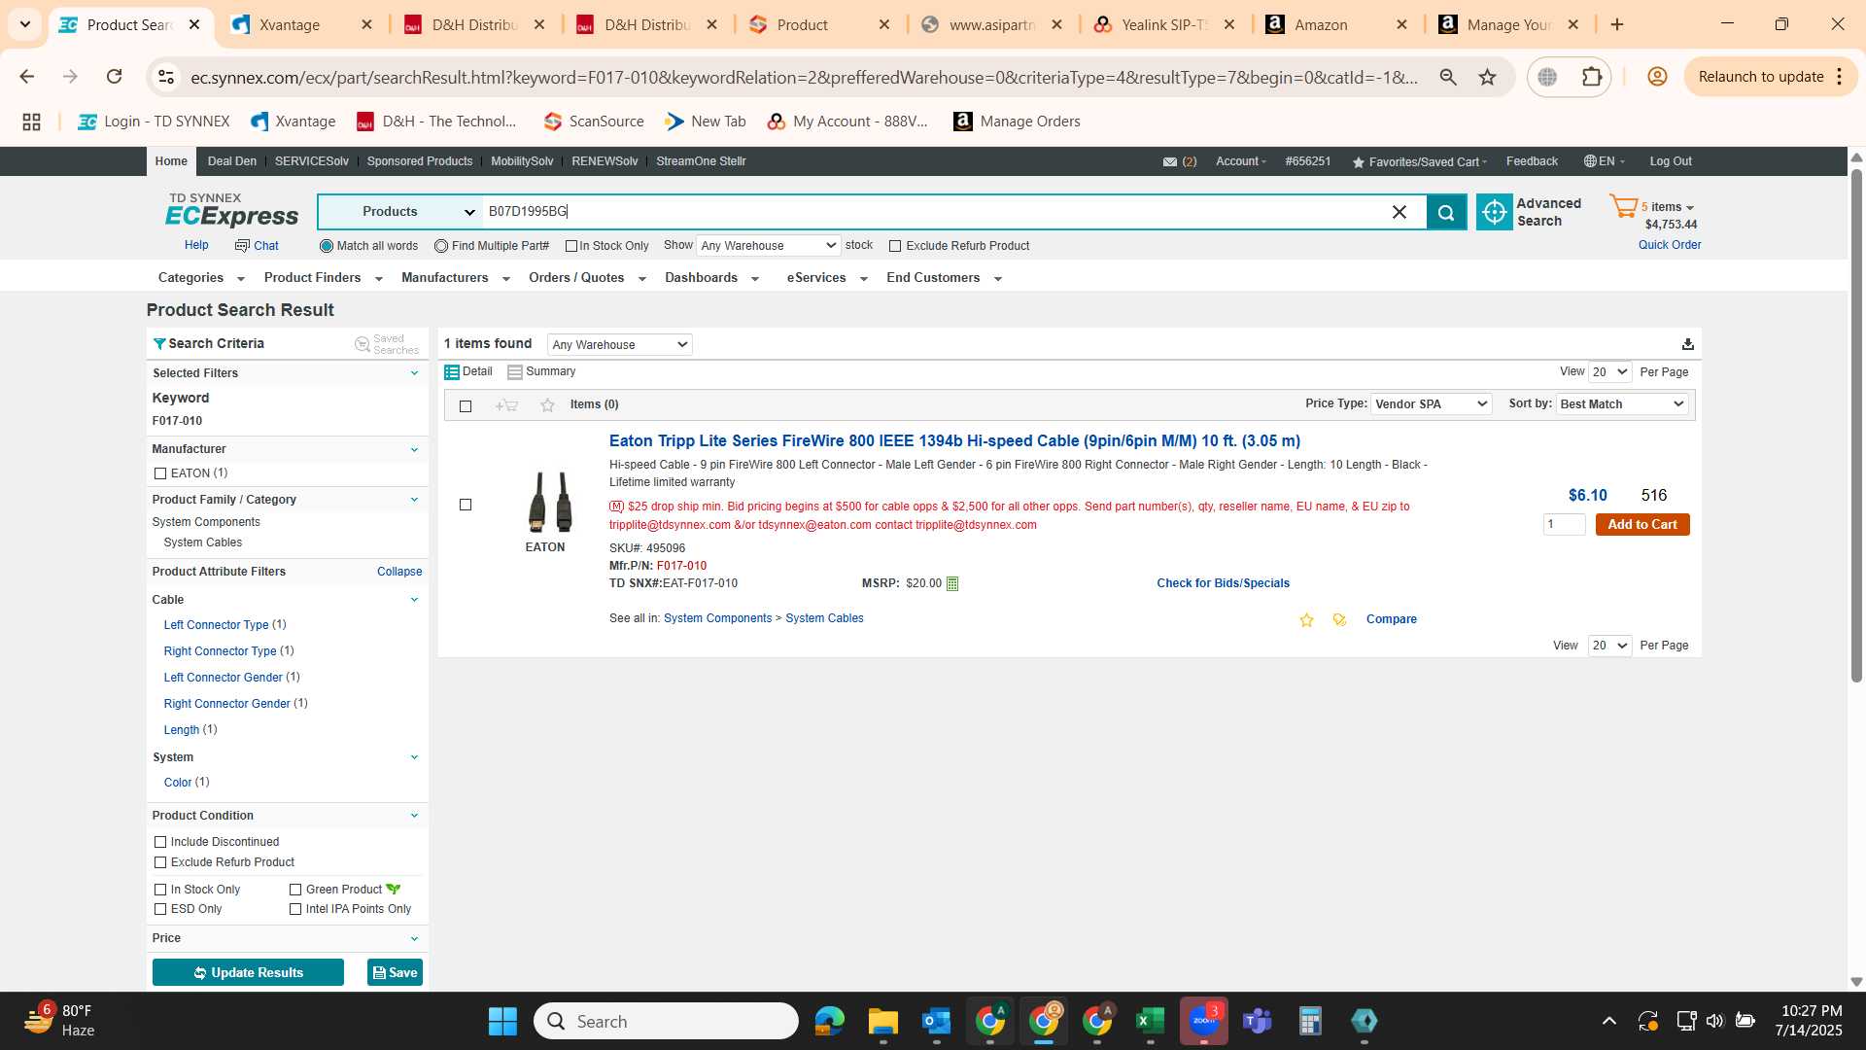The width and height of the screenshot is (1866, 1050).
Task: Open the Categories menu
Action: coord(201,278)
